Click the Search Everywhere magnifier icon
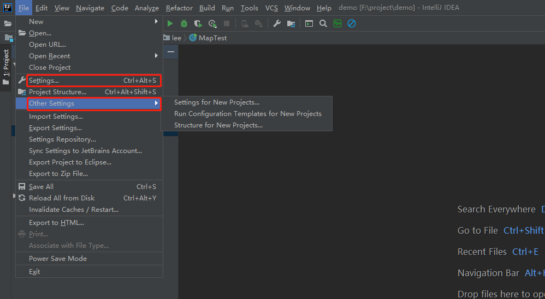This screenshot has width=545, height=299. coord(323,23)
